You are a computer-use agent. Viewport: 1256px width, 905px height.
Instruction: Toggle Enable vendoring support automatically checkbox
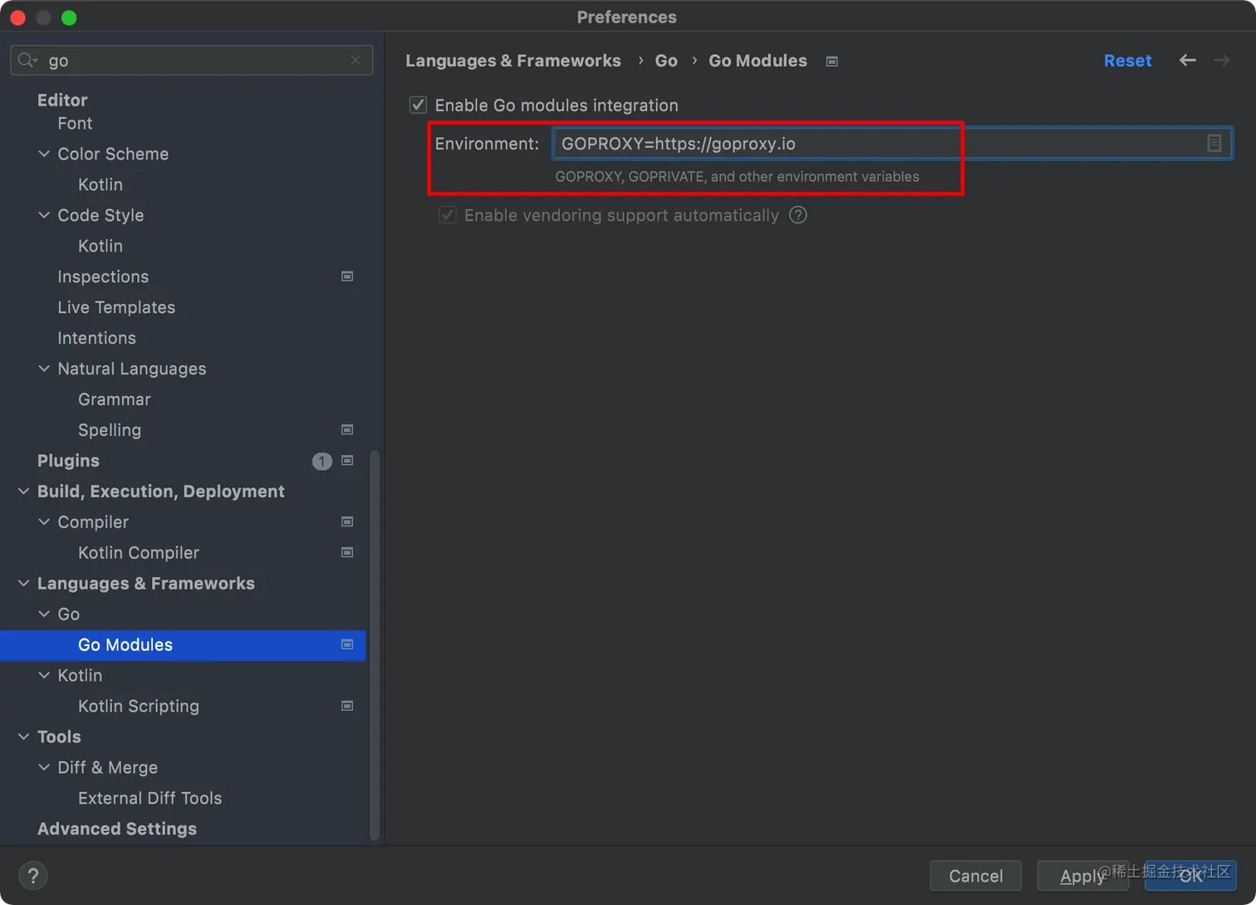(448, 215)
